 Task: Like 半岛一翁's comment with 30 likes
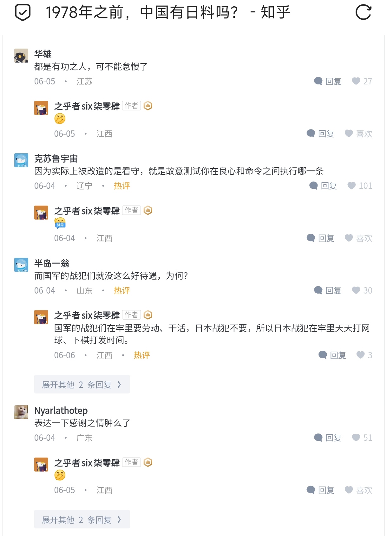[362, 290]
